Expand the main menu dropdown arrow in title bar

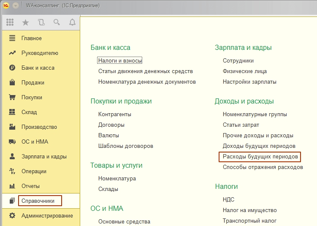[x=16, y=5]
